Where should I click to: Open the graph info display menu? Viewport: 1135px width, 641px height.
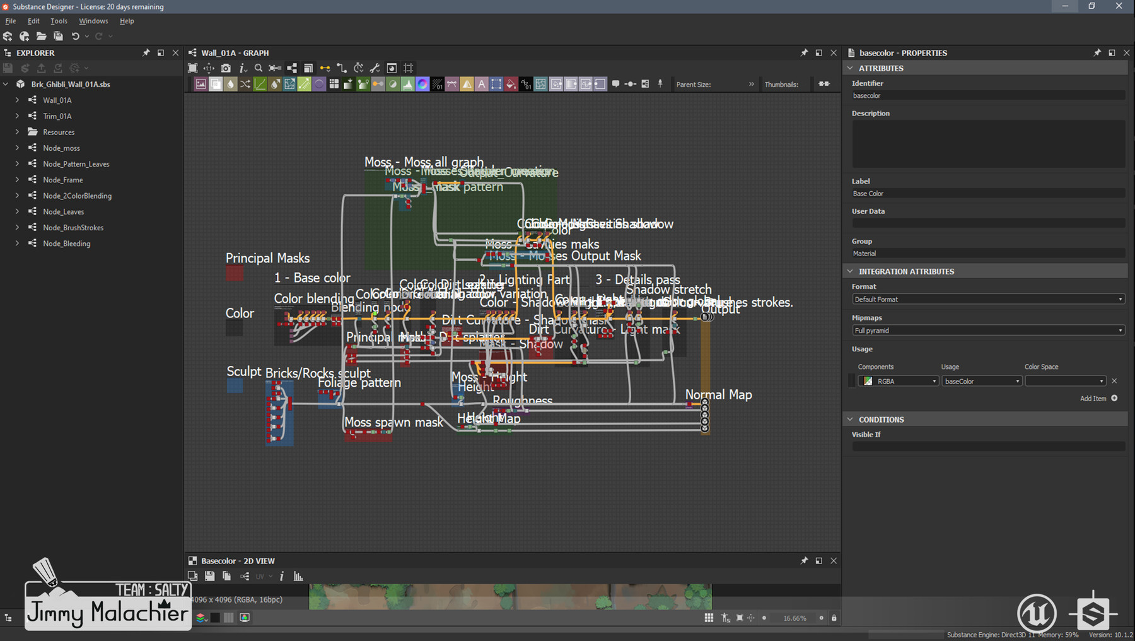[243, 68]
